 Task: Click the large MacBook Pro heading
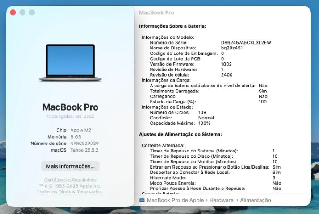coord(71,107)
